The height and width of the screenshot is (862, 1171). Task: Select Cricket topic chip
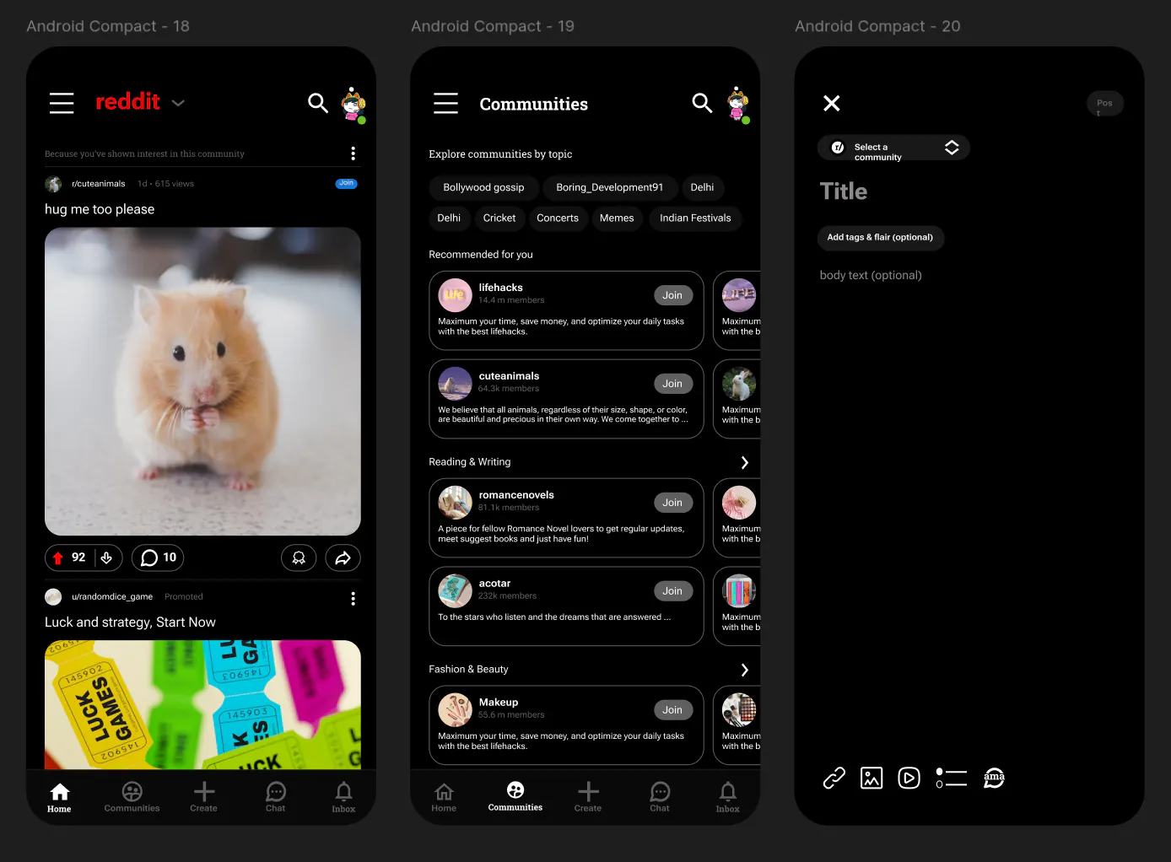tap(499, 218)
